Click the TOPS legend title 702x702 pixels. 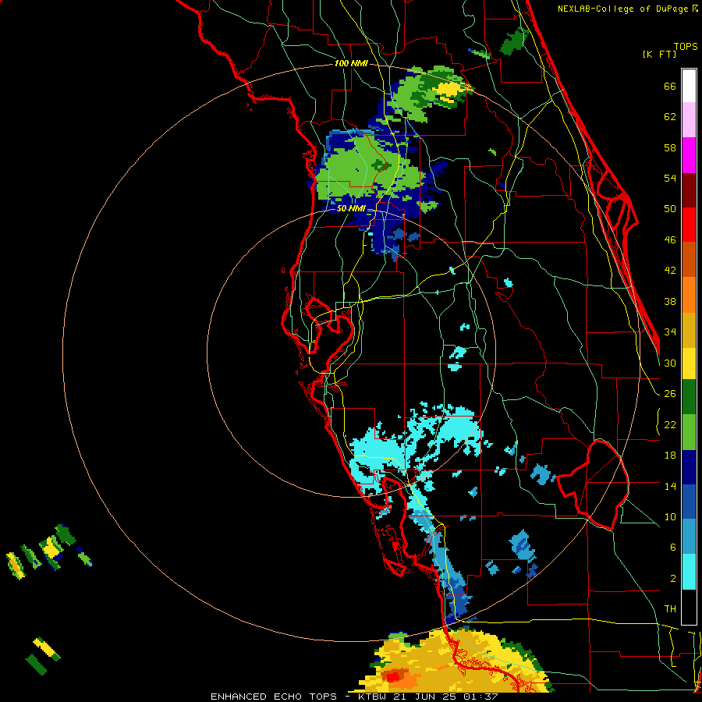coord(686,47)
